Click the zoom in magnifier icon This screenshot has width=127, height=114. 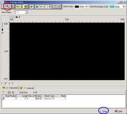8,6
